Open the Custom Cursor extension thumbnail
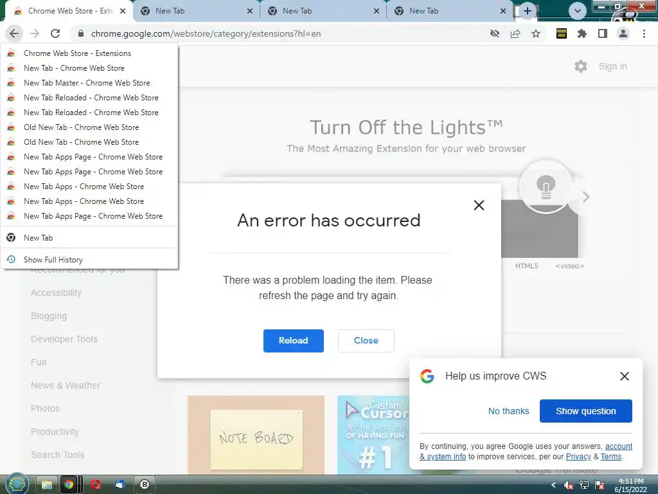658x494 pixels. (373, 435)
